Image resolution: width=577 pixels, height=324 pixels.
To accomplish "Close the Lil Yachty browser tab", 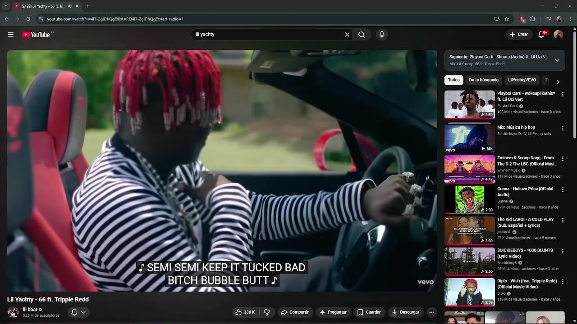I will tap(77, 6).
